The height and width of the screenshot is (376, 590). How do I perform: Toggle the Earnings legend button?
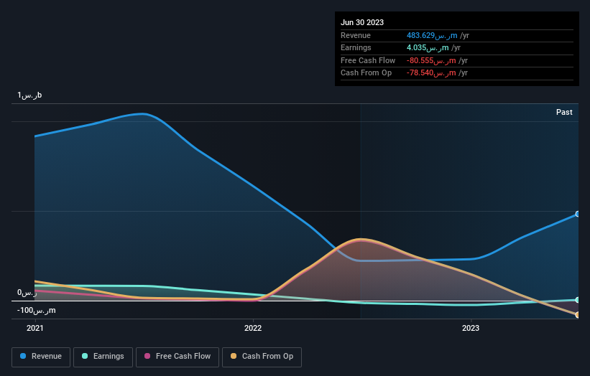tap(103, 357)
